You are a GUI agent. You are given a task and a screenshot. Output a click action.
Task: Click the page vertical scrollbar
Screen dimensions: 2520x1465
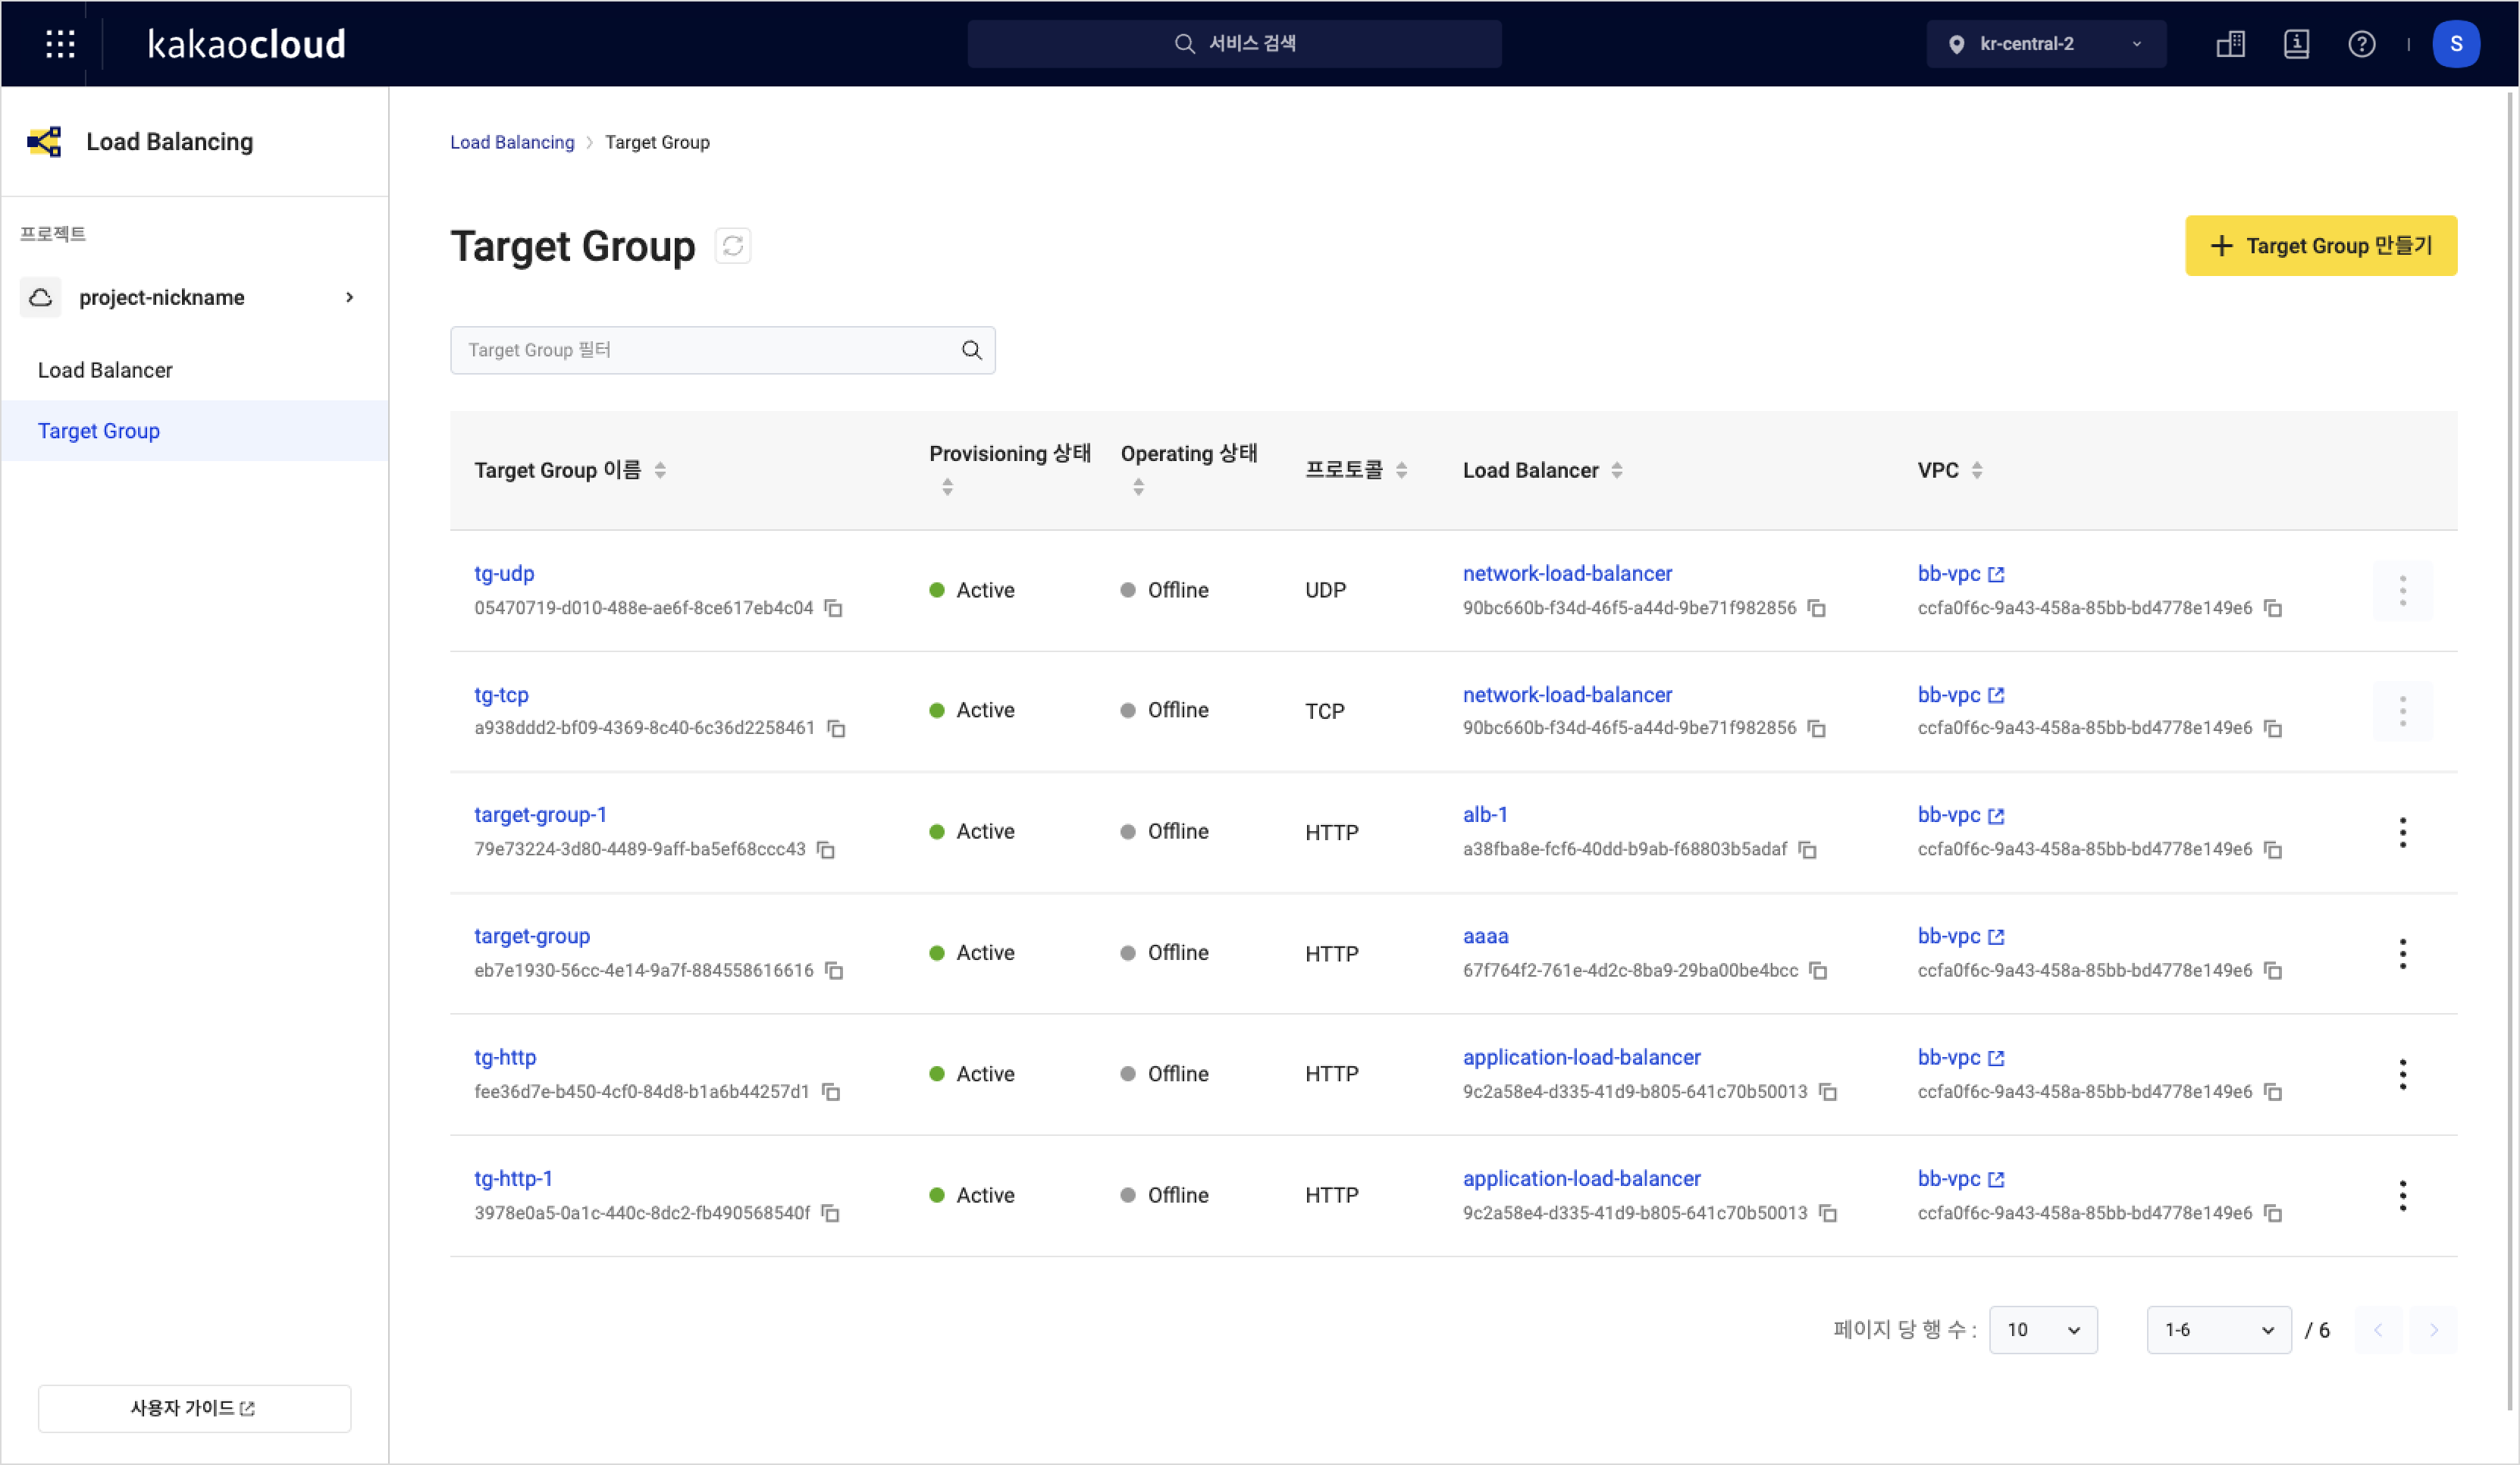[x=2509, y=750]
